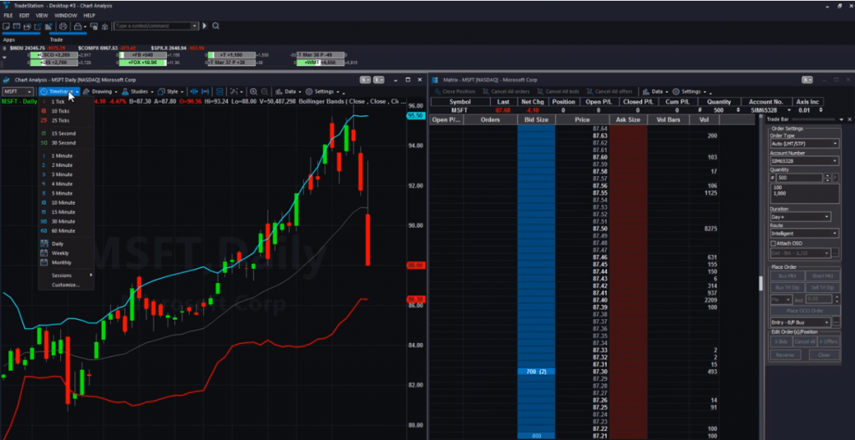Click Place OCO Order button
This screenshot has width=855, height=440.
(x=804, y=311)
